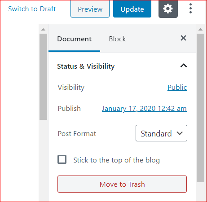Viewport: 207px width, 202px height.
Task: Close the settings sidebar with X
Action: 183,38
